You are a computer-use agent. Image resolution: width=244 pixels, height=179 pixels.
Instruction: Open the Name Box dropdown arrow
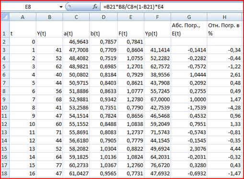click(61, 7)
